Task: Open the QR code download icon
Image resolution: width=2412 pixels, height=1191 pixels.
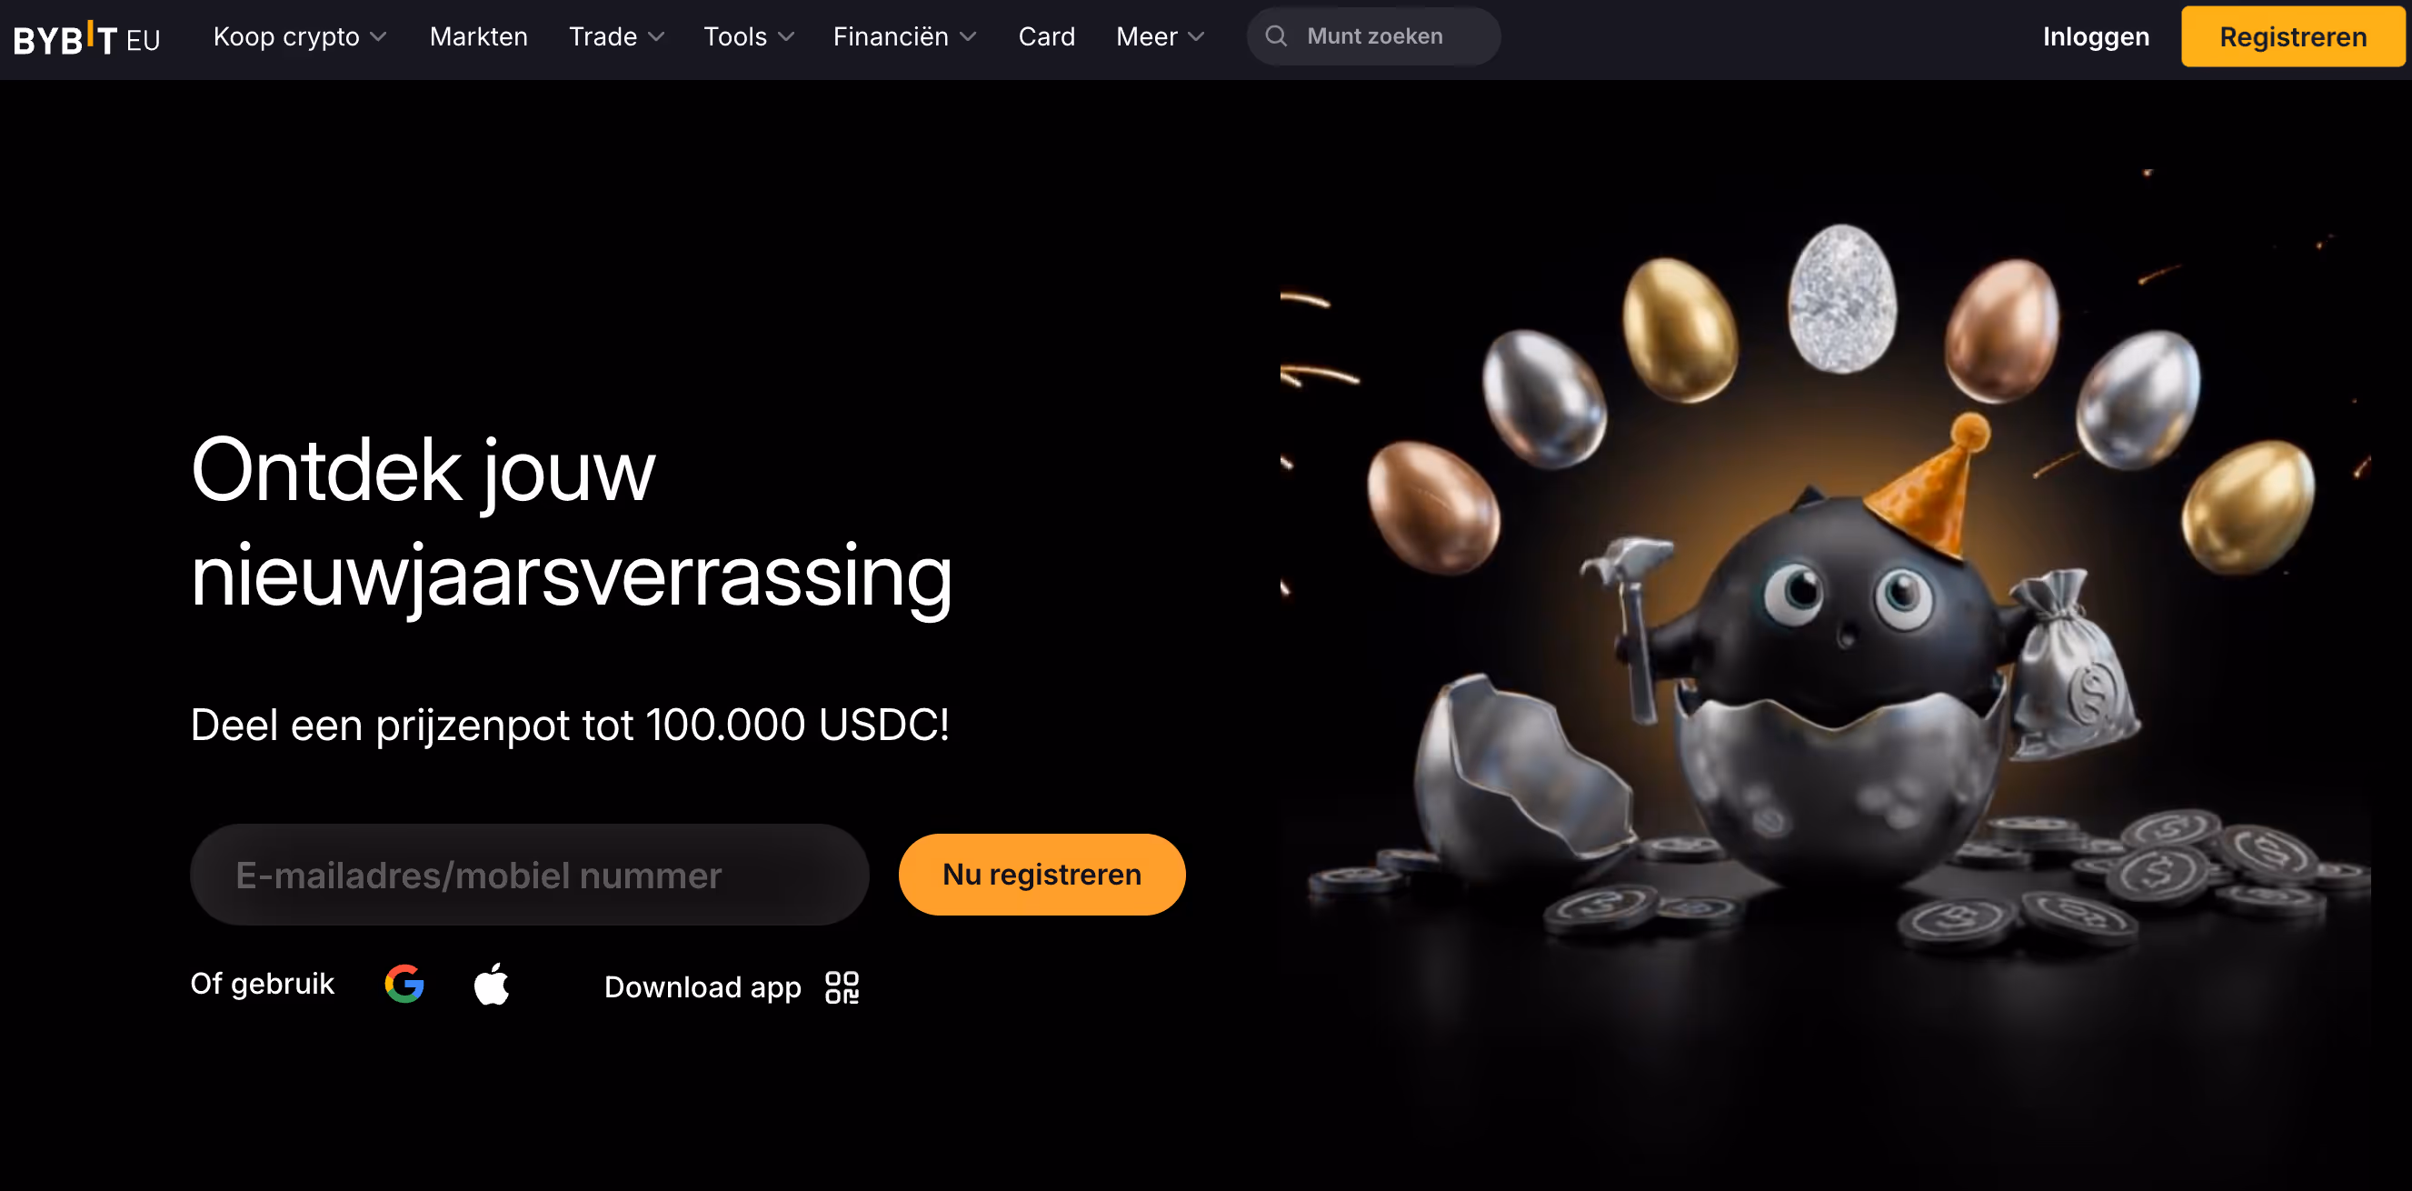Action: coord(842,986)
